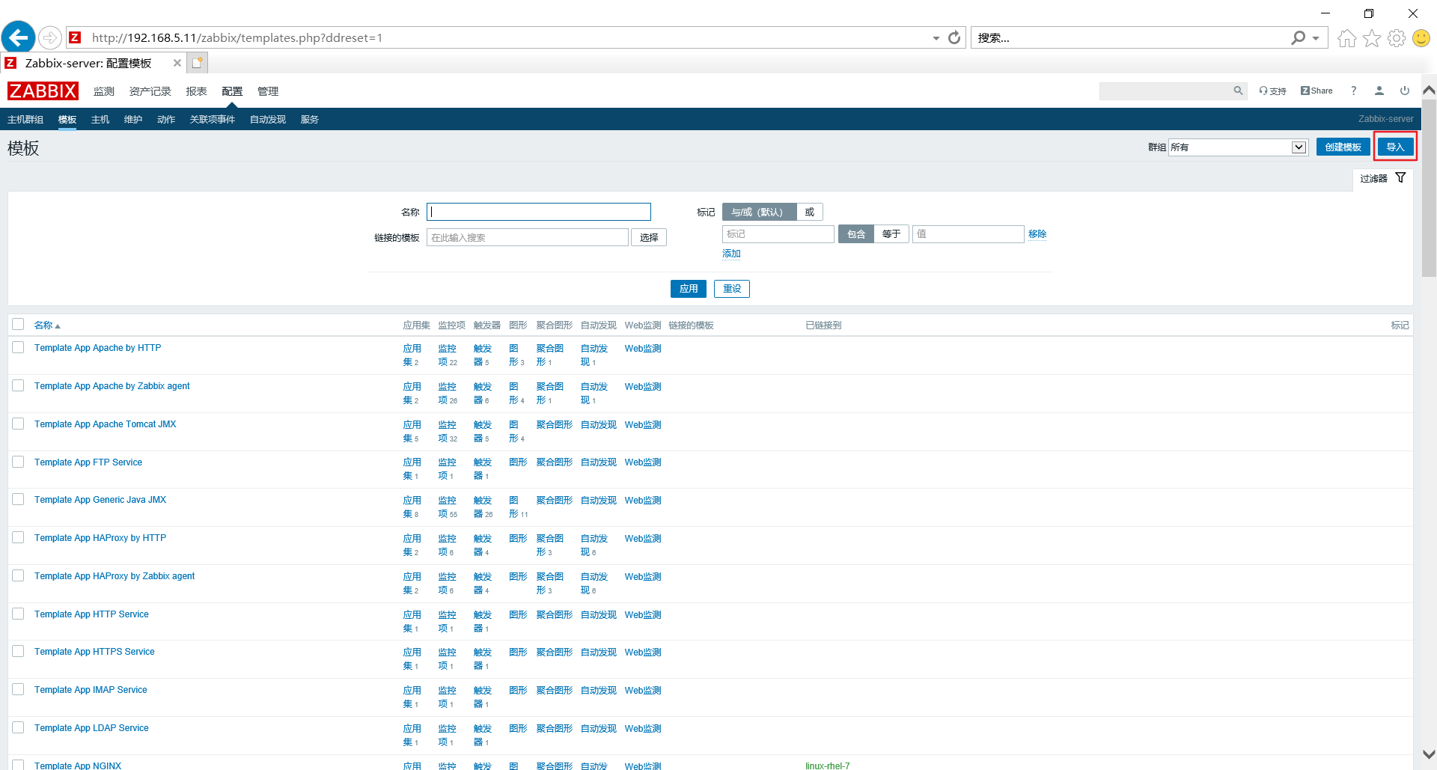Select the 主机 tab in the navigation
This screenshot has width=1437, height=770.
pos(100,119)
